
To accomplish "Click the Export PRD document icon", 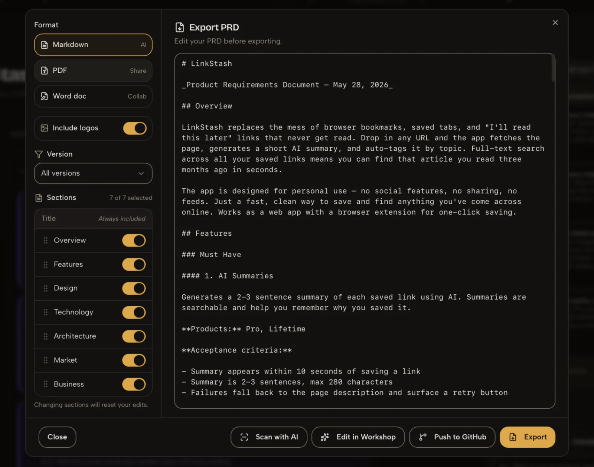I will tap(180, 27).
